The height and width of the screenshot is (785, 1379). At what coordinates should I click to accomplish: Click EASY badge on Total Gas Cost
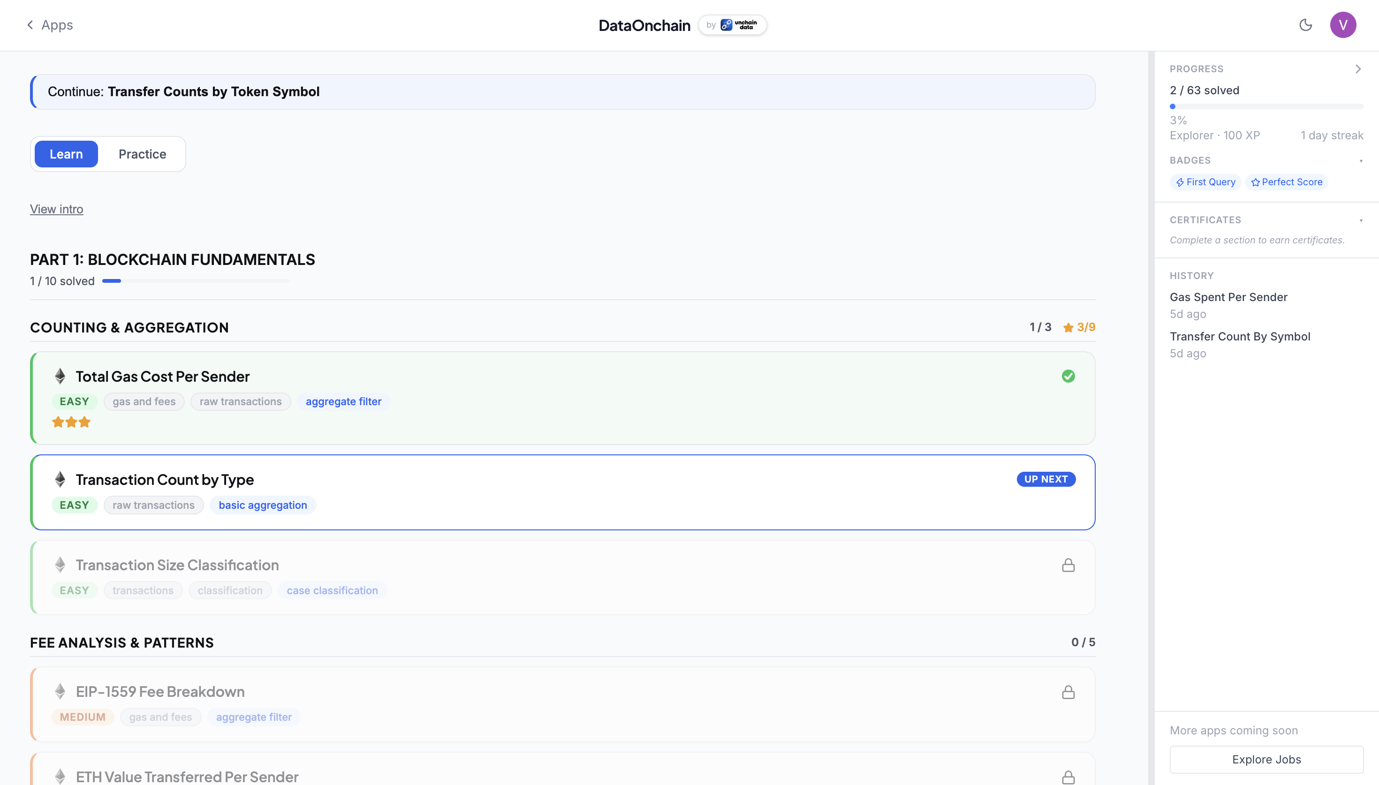click(75, 402)
